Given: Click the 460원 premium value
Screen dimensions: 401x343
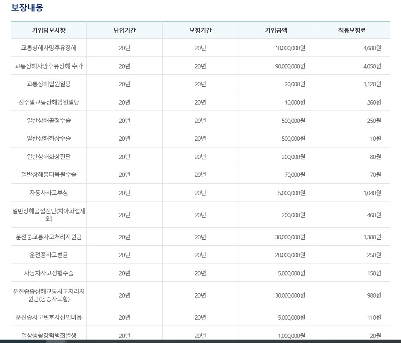Looking at the screenshot, I should coord(374,215).
